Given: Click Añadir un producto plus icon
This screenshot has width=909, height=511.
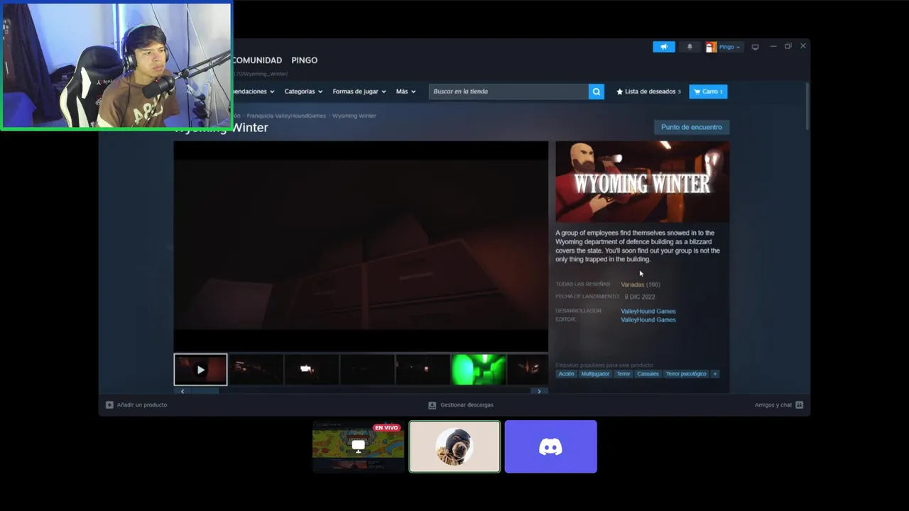Looking at the screenshot, I should 109,405.
